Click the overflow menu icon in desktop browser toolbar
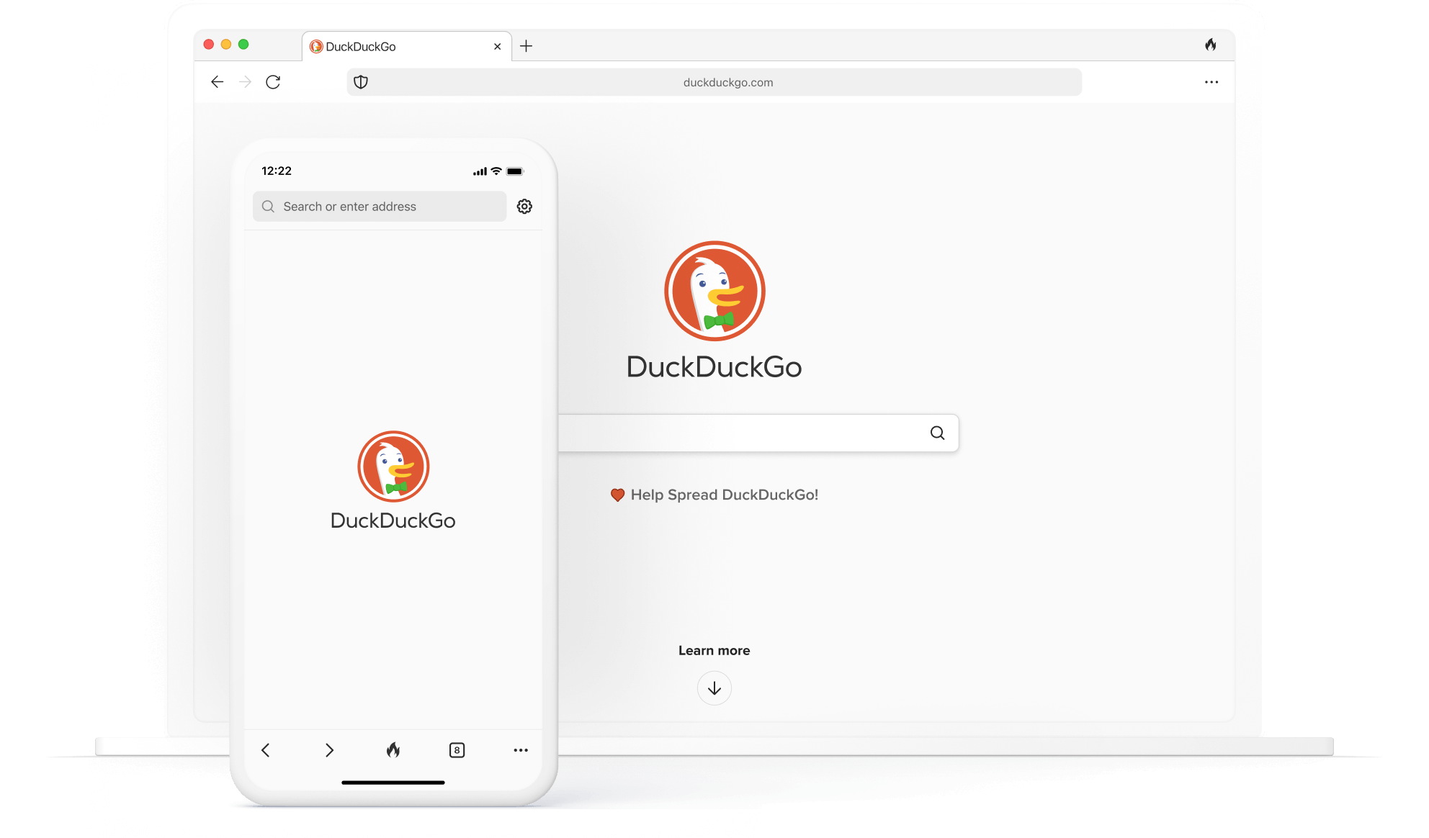The height and width of the screenshot is (838, 1429). [x=1211, y=82]
